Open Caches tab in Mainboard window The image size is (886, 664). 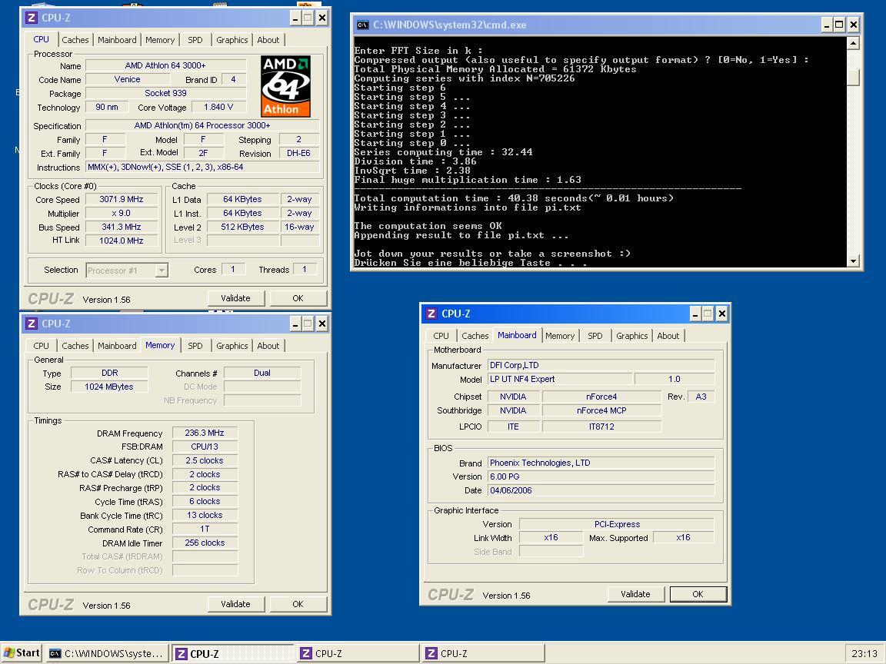click(x=475, y=336)
